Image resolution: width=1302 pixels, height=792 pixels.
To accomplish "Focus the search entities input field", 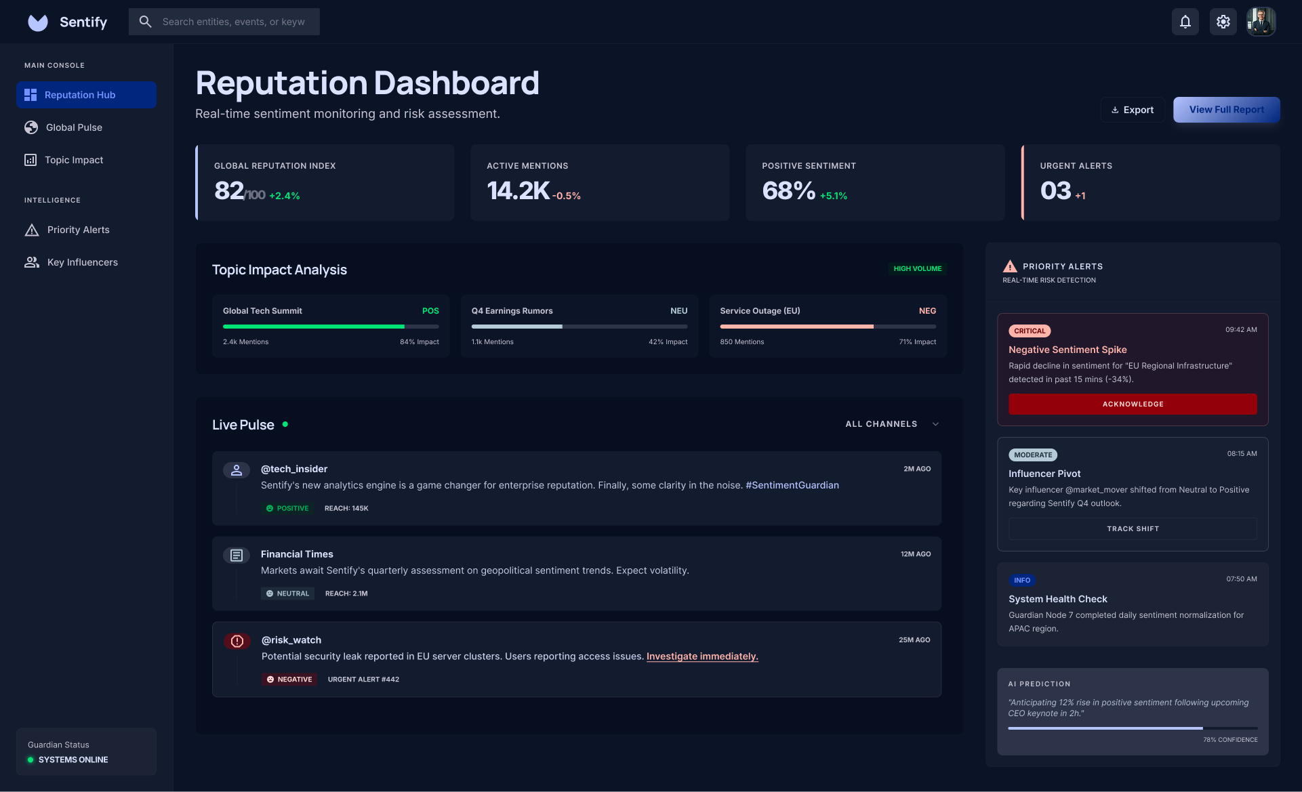I will [x=224, y=22].
